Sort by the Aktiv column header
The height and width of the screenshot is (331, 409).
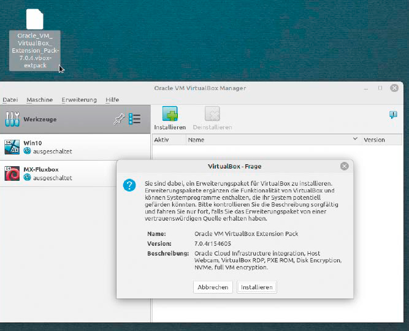point(169,140)
